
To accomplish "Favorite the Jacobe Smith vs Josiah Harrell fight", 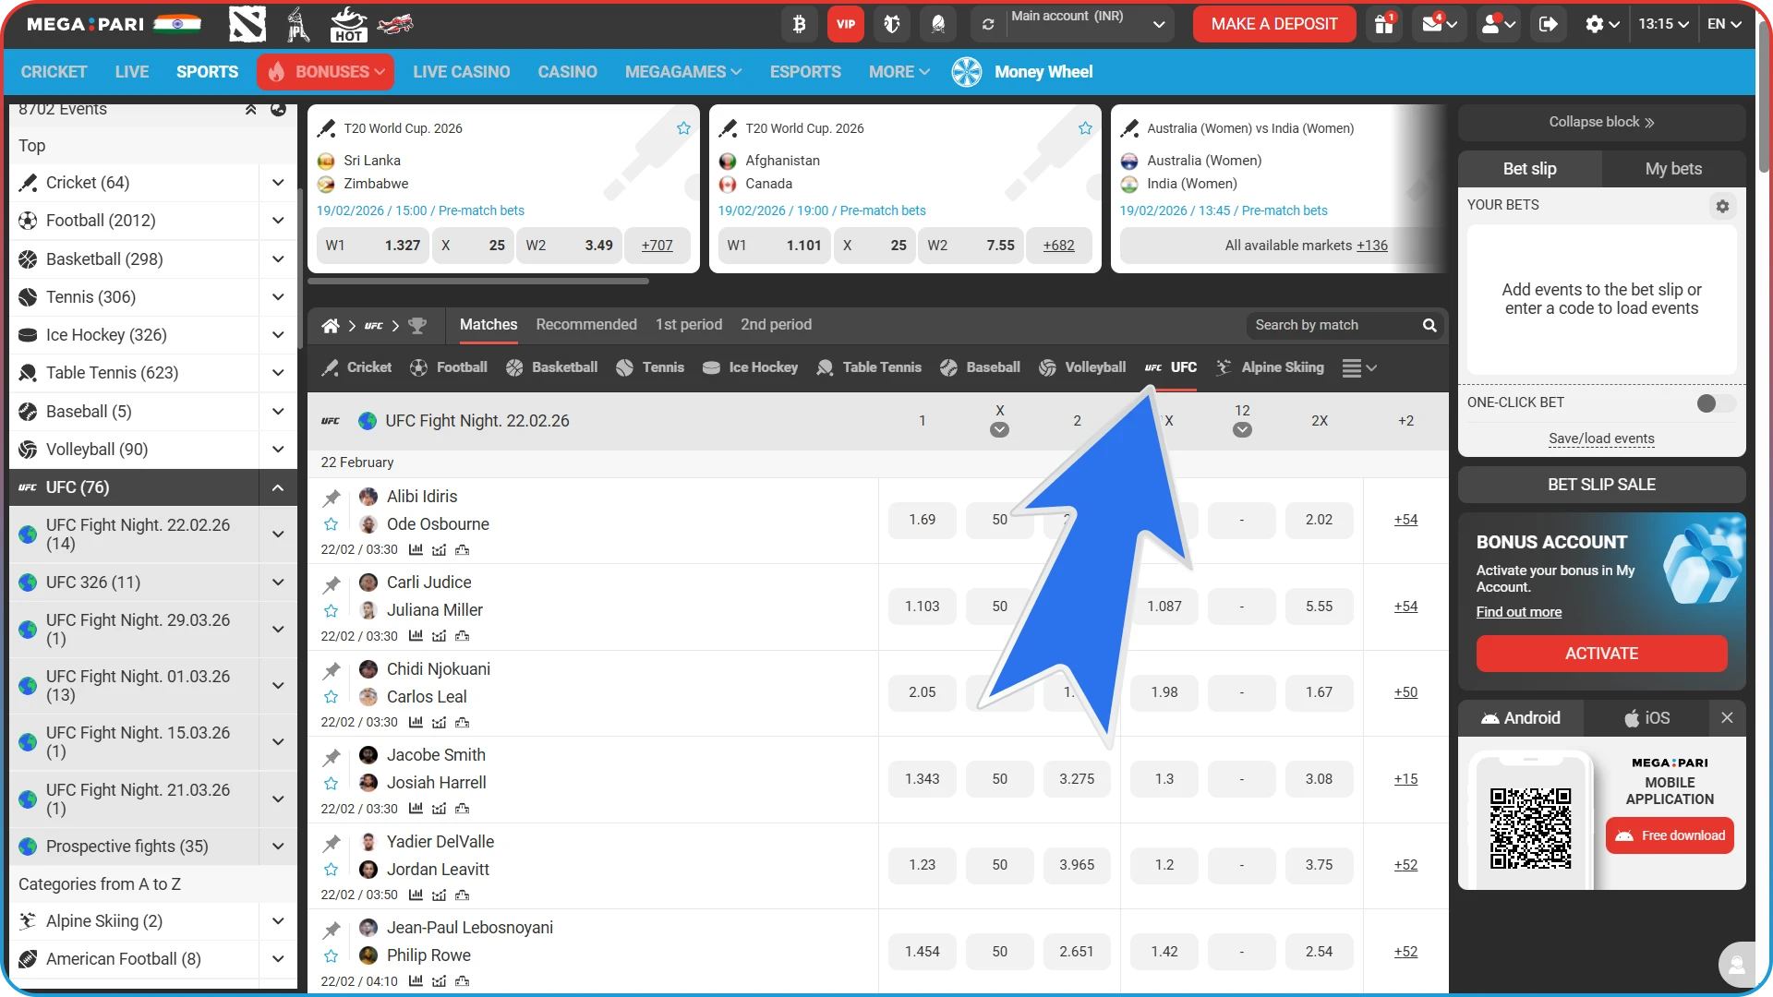I will coord(331,784).
